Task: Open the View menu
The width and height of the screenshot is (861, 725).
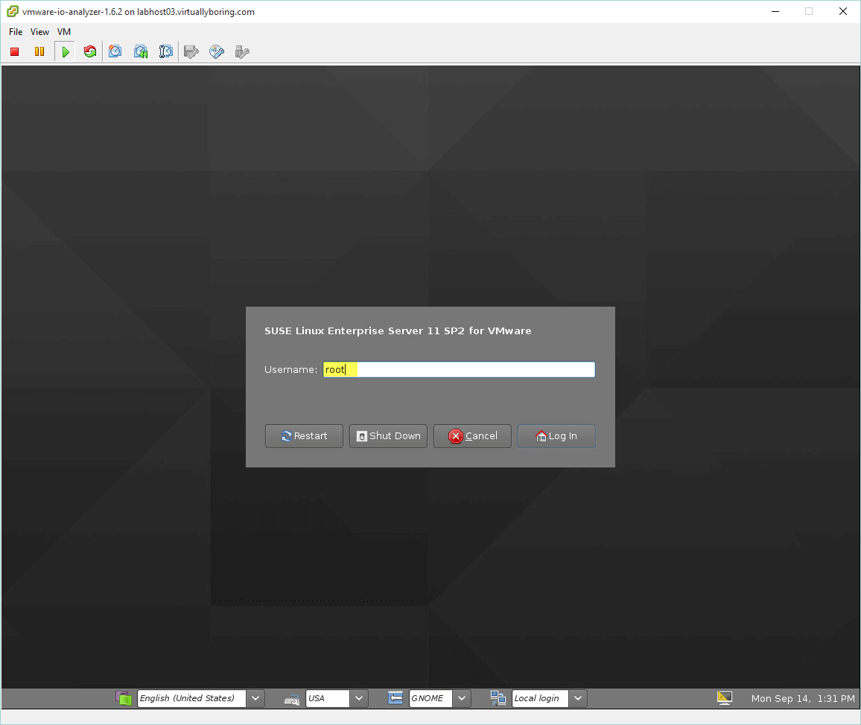Action: click(39, 32)
